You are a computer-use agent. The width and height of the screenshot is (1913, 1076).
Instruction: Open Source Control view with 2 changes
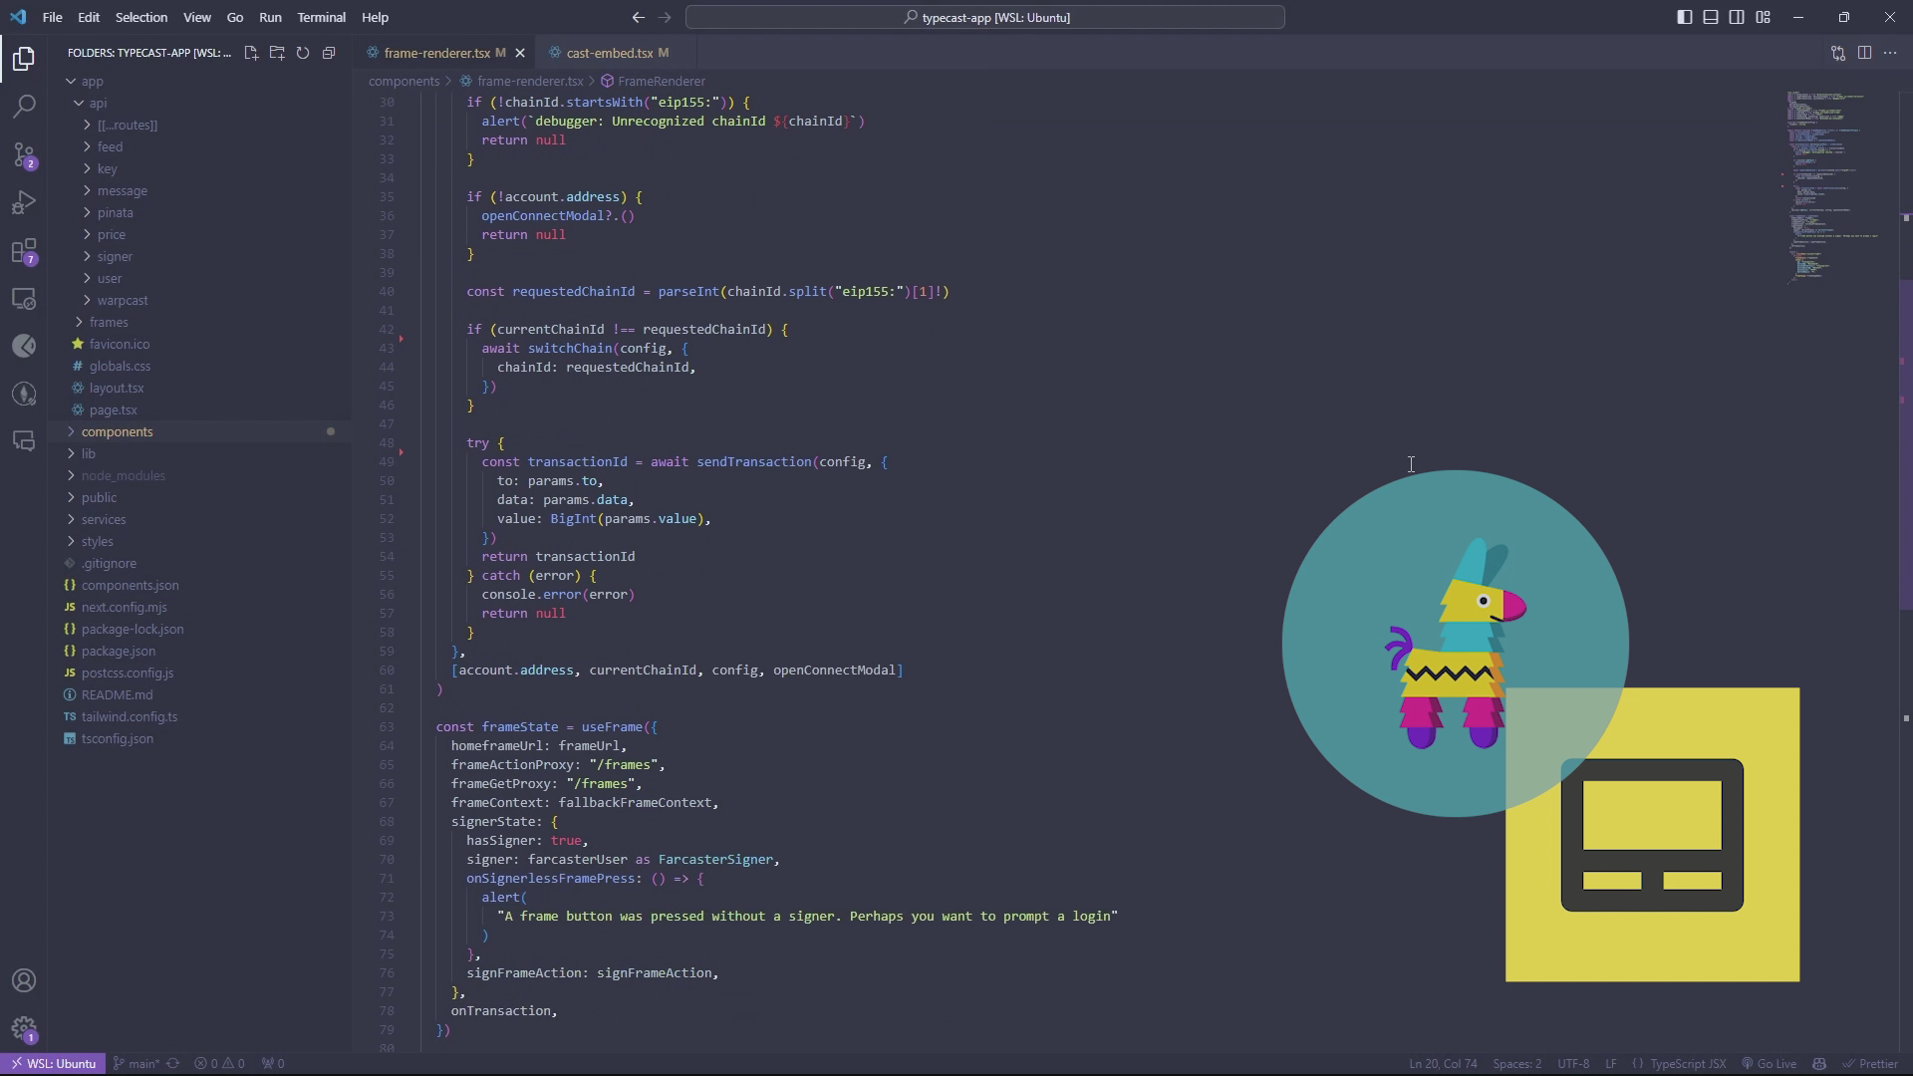pos(24,154)
